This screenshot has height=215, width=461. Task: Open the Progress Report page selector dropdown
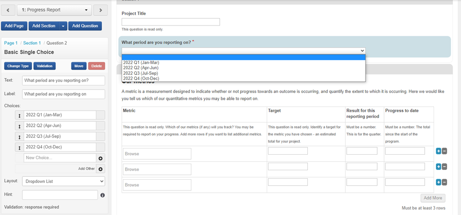54,10
